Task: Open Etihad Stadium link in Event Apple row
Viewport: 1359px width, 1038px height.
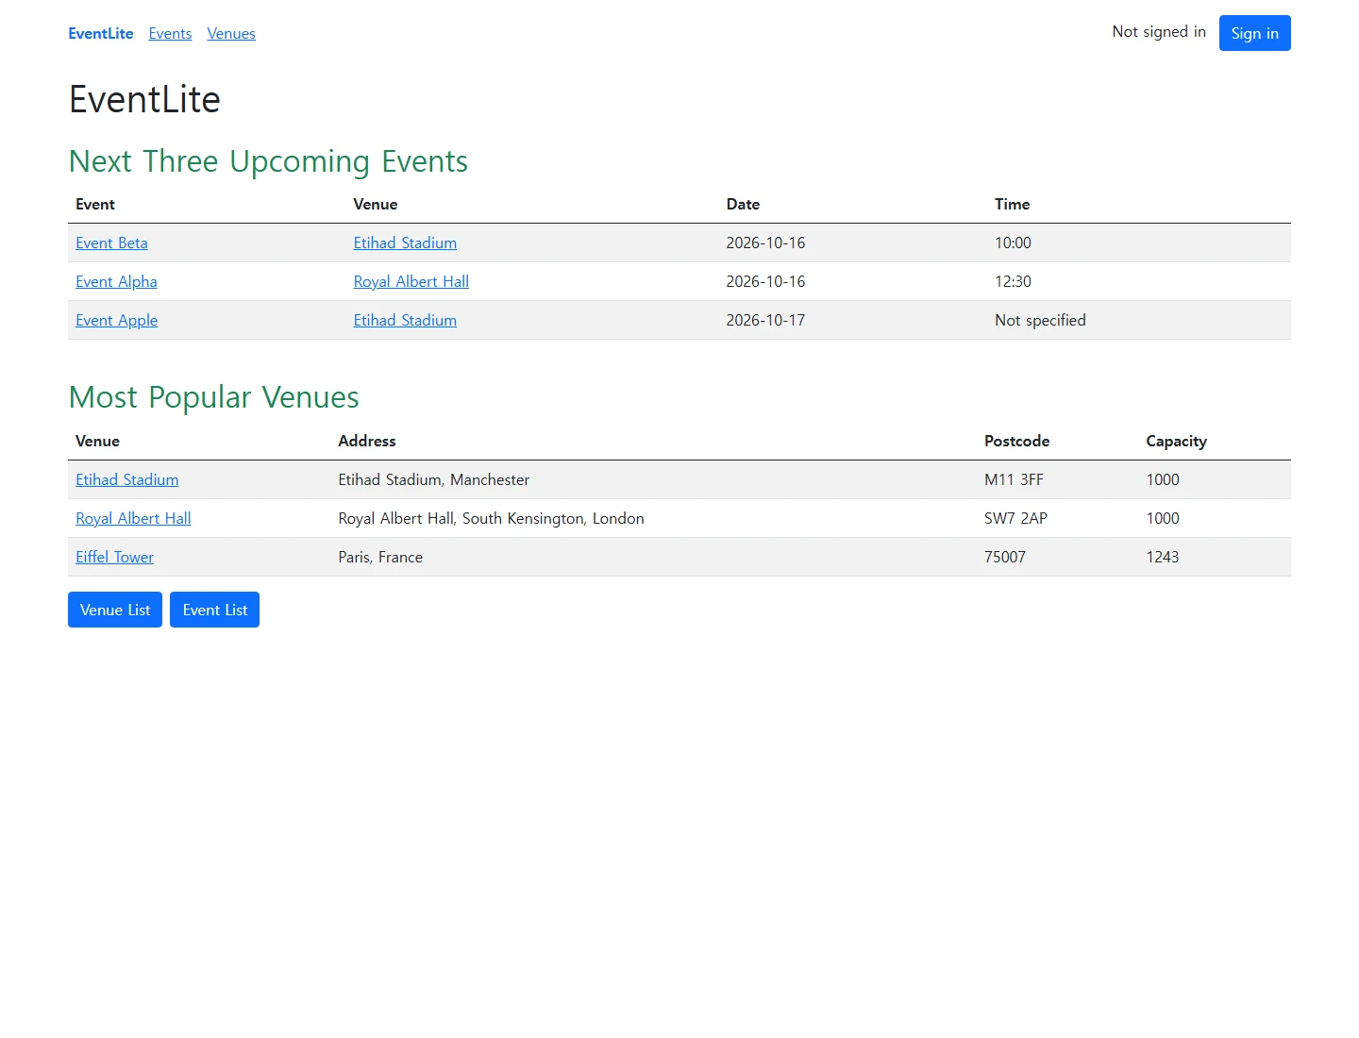Action: [405, 320]
